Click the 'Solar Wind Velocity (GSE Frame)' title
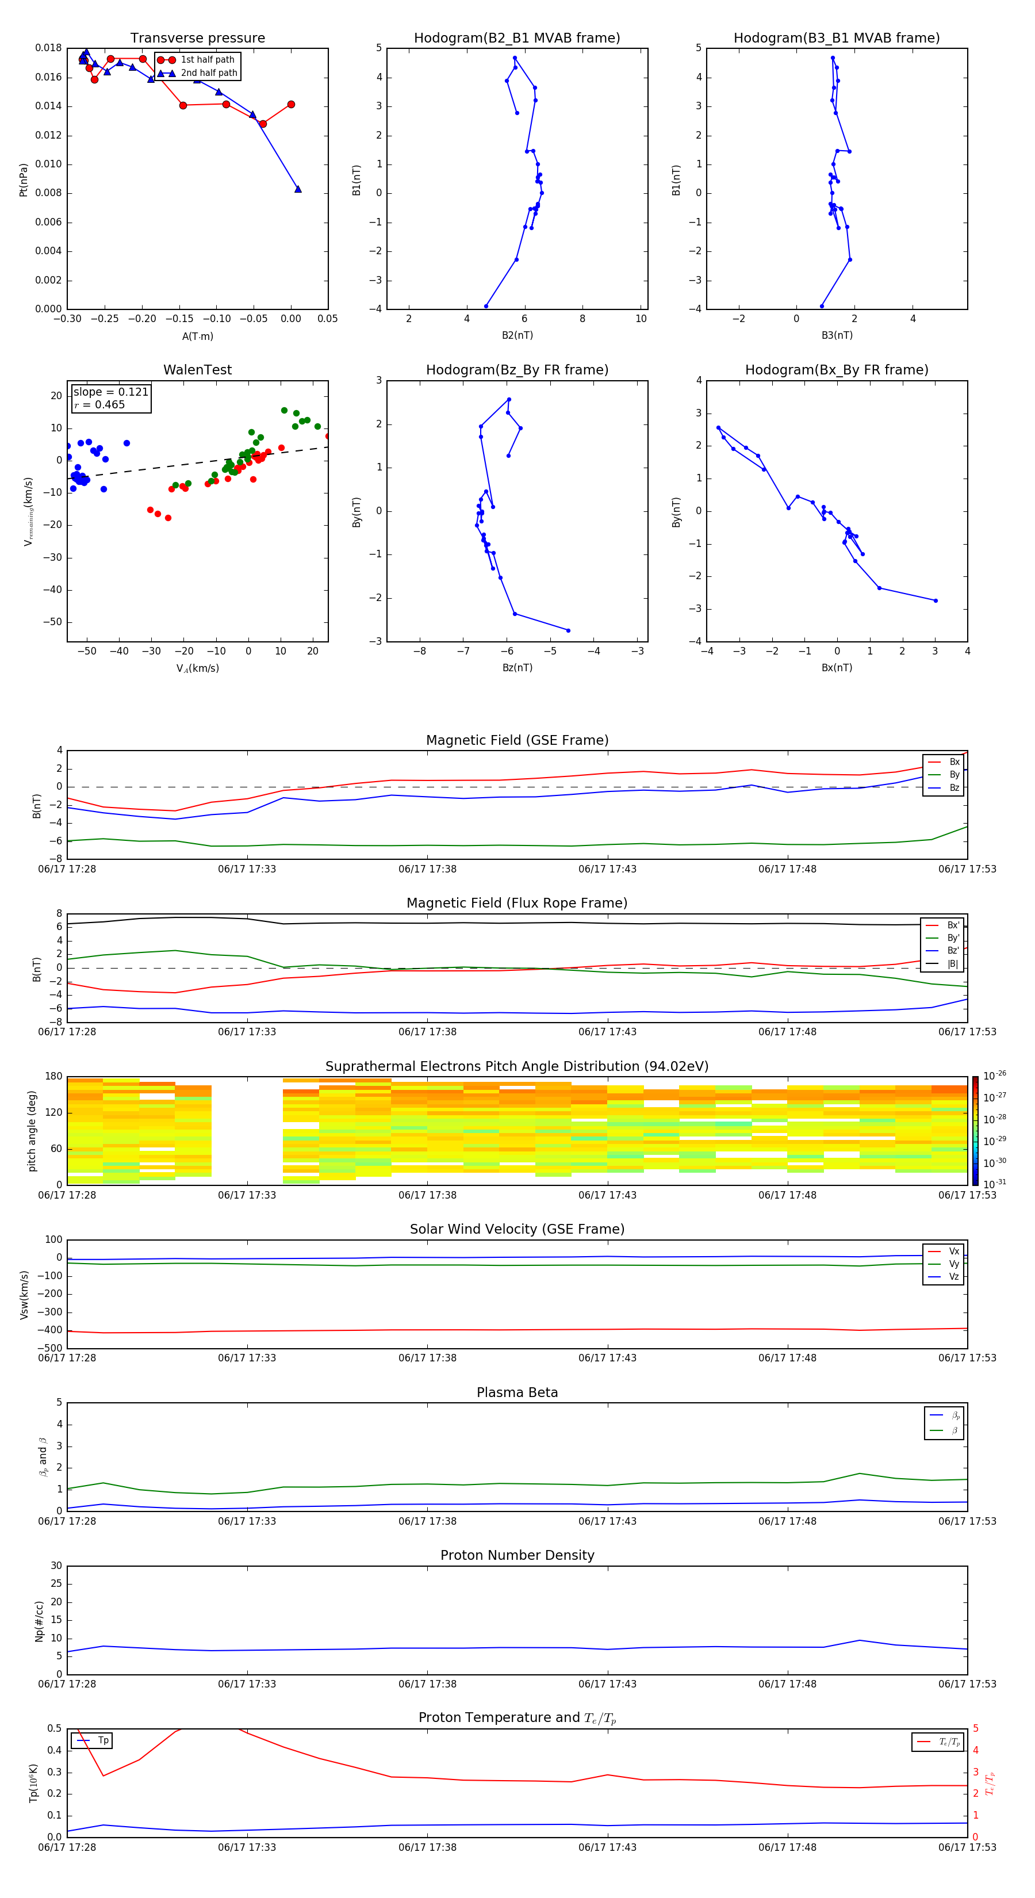This screenshot has width=1035, height=1898. click(x=517, y=1229)
